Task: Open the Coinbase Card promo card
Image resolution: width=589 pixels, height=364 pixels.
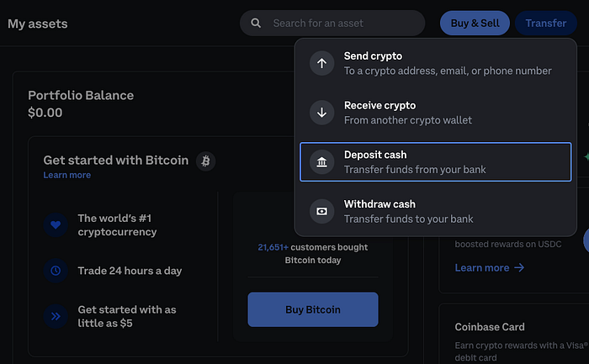Action: tap(514, 334)
